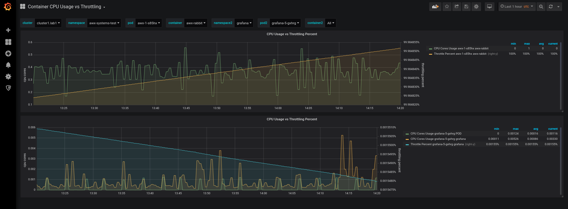Open the cluster variable dropdown cluster1.lab1

coord(48,23)
